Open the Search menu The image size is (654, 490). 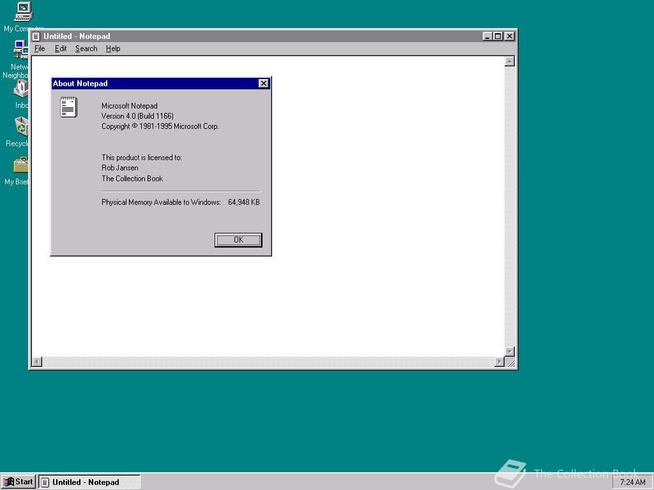click(86, 48)
